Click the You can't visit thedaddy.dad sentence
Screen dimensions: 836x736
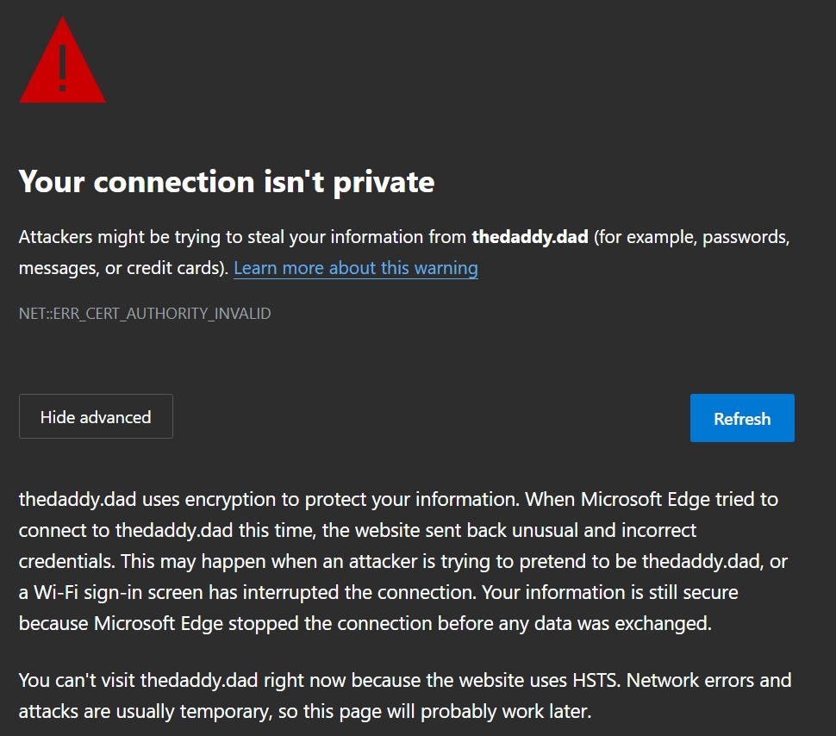tap(320, 681)
